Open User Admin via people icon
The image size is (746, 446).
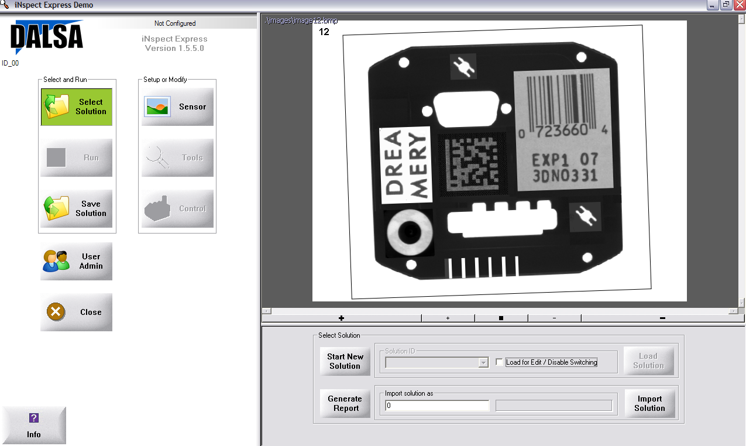pos(56,261)
